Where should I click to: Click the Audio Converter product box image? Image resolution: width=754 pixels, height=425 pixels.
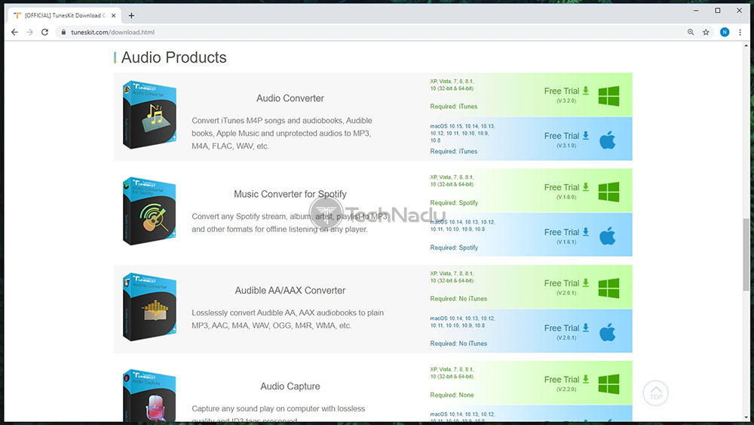pos(149,115)
